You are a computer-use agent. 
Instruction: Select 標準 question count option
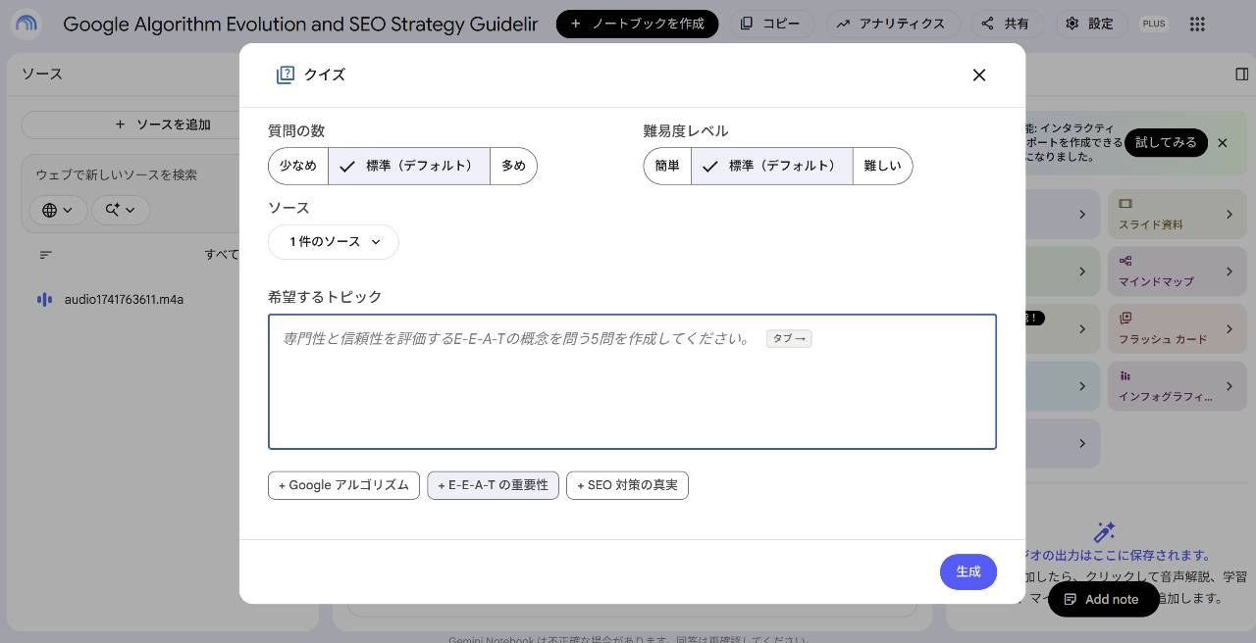point(409,166)
